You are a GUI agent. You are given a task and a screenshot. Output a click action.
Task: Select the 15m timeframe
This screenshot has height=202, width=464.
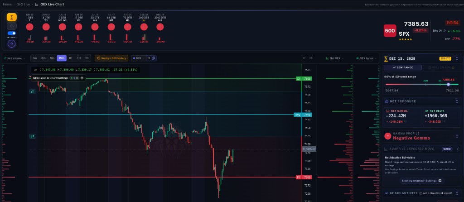(x=62, y=58)
